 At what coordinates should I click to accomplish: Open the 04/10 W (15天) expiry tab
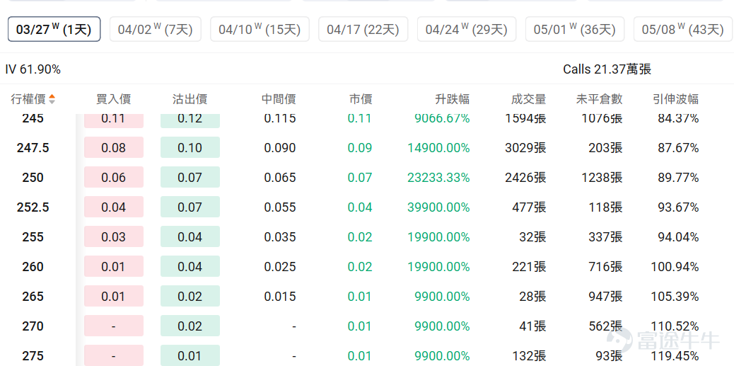tap(260, 29)
